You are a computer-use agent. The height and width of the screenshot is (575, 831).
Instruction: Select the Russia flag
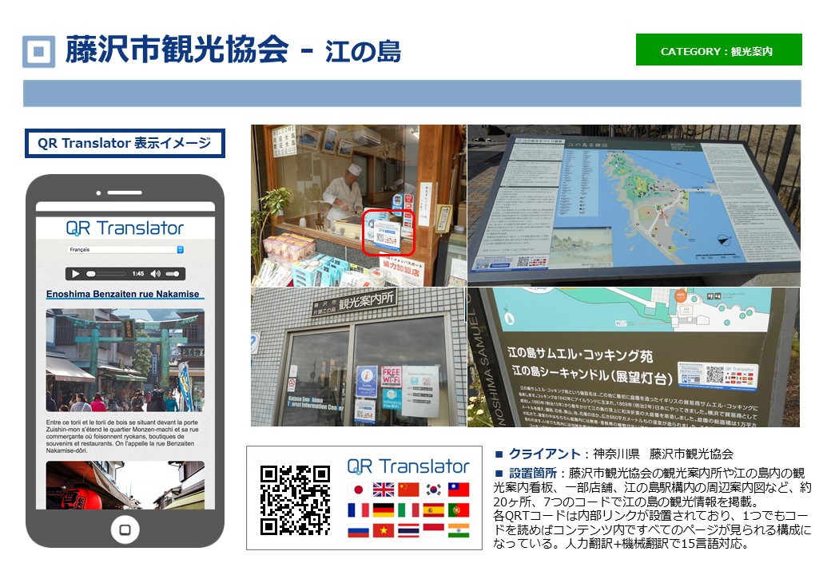point(358,530)
